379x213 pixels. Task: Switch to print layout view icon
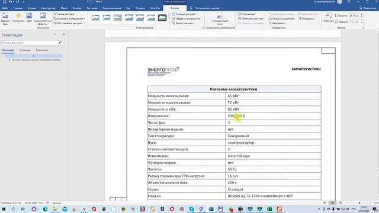[x=333, y=203]
